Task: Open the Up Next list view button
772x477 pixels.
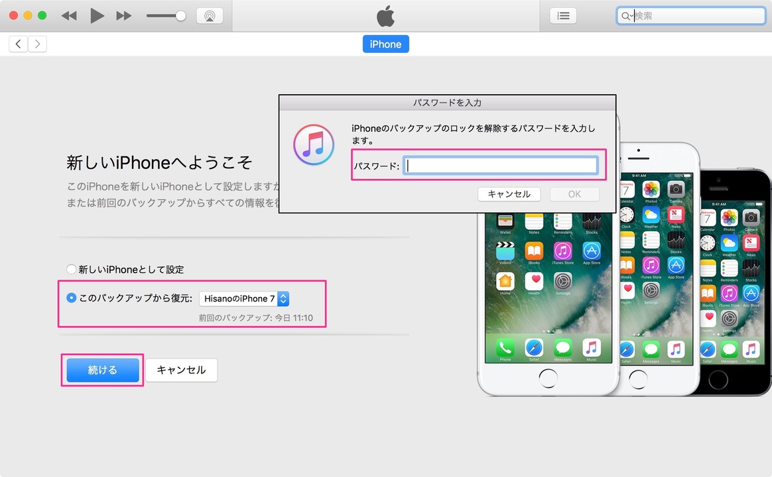Action: coord(563,16)
